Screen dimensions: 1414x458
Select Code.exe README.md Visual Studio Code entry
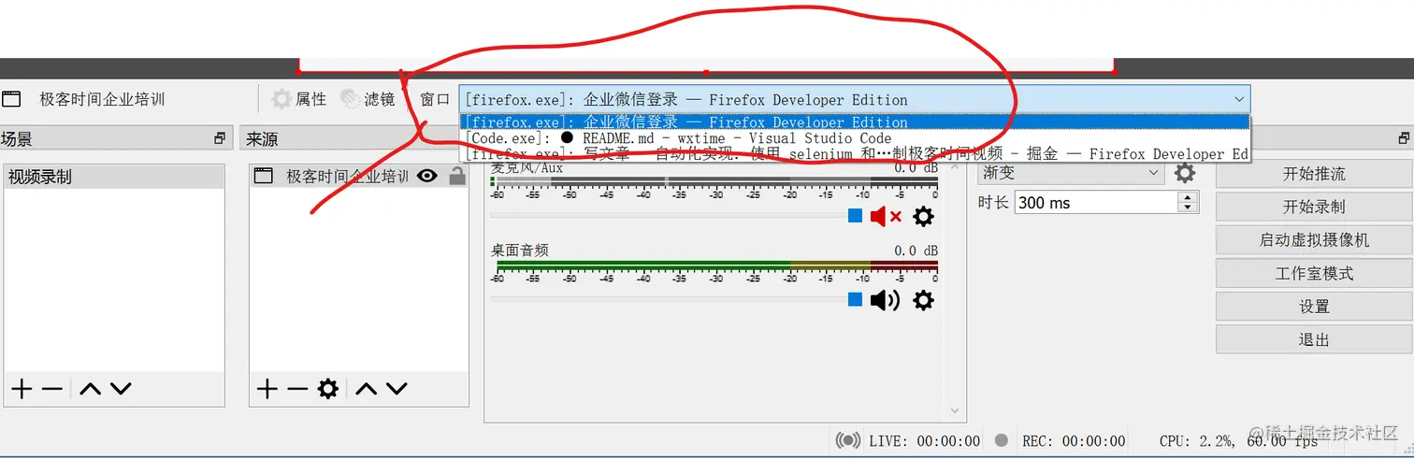[x=854, y=138]
